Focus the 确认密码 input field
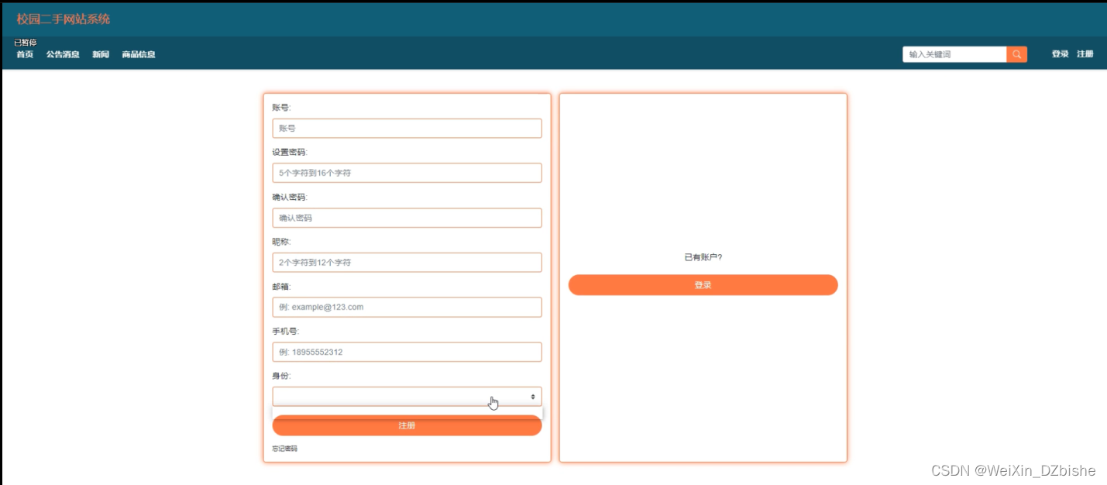This screenshot has width=1107, height=485. tap(407, 218)
